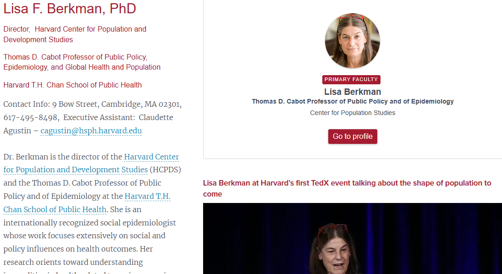
Task: Click the cagustin@hsph.harvard.edu email link
Action: click(x=91, y=131)
